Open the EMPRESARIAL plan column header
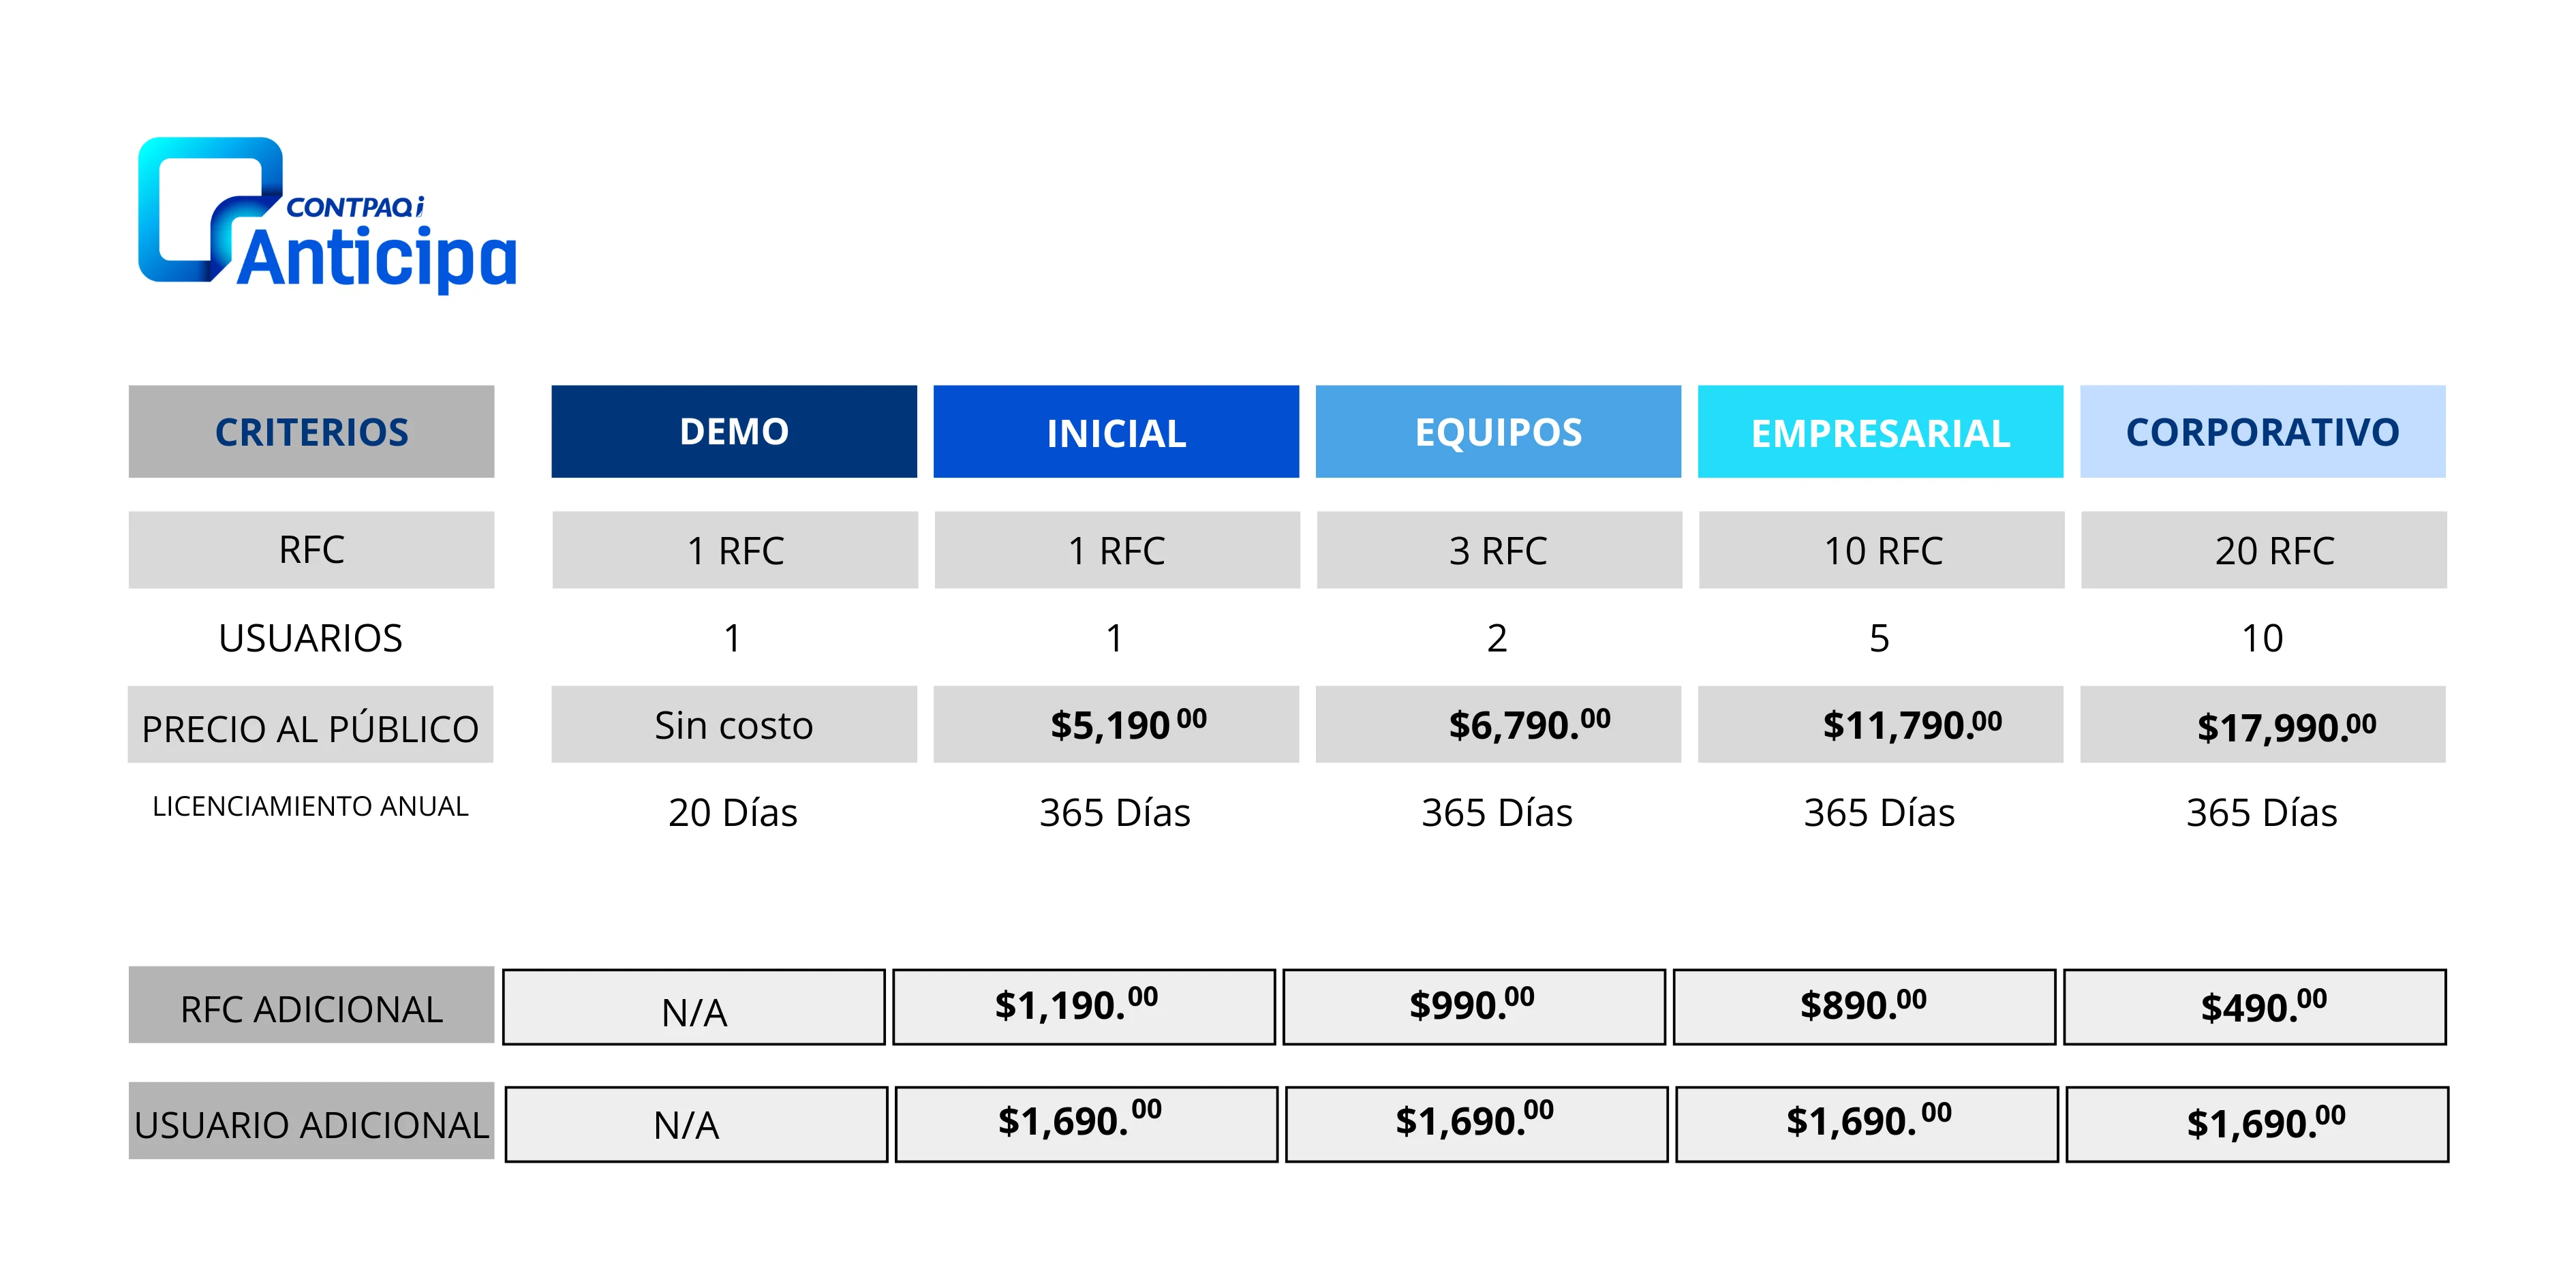The image size is (2576, 1288). (1880, 431)
